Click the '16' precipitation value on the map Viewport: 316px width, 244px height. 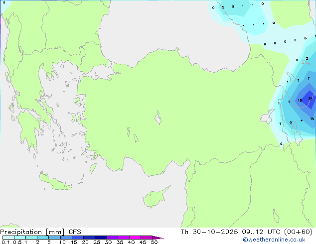coord(300,100)
